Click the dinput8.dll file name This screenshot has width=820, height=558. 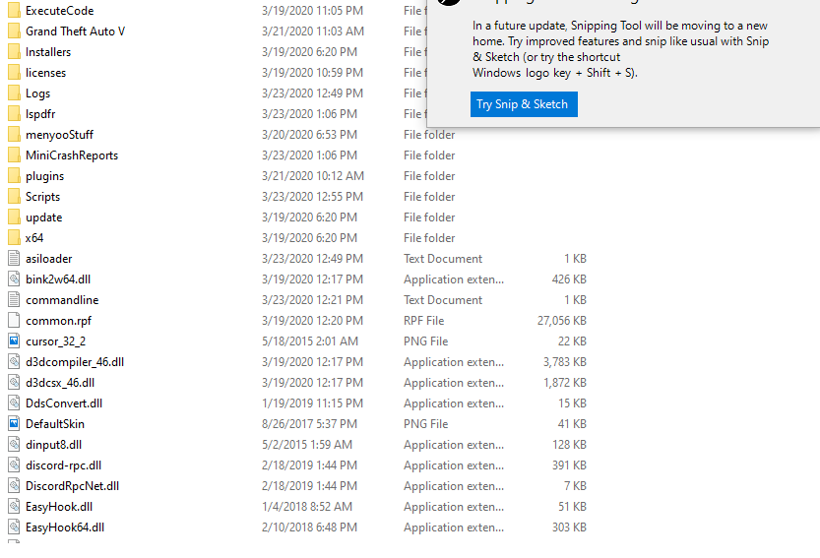coord(53,445)
